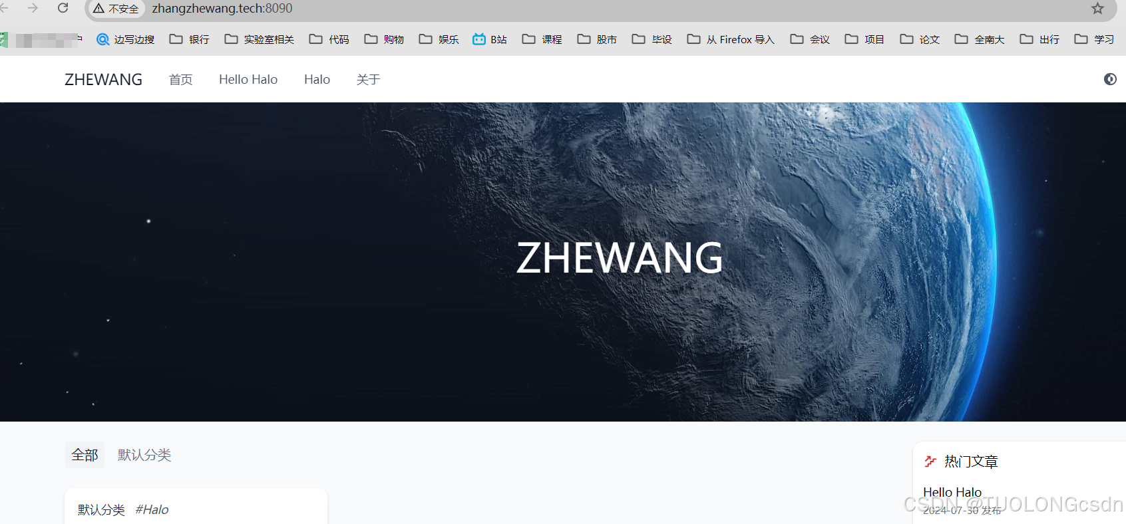Click the address bar URL zhangzhewang.tech:8090
This screenshot has height=524, width=1126.
[x=222, y=9]
